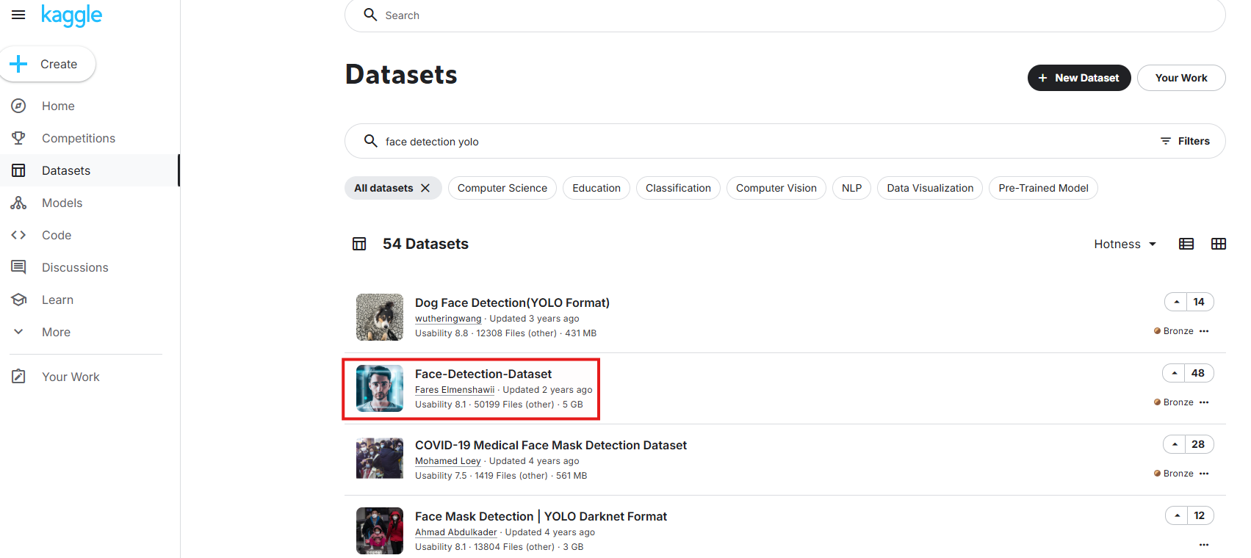Toggle the Pre-Trained Model tag filter

click(x=1043, y=188)
